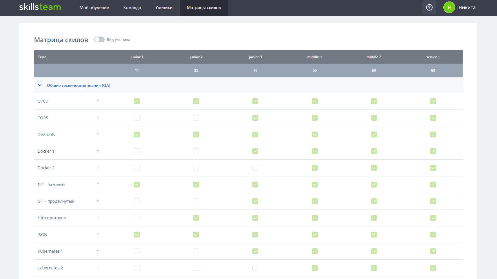
Task: Click the Никита username
Action: click(x=467, y=7)
